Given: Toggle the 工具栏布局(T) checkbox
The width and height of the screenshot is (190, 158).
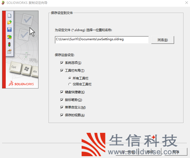Looking at the screenshot, I should (x=62, y=71).
